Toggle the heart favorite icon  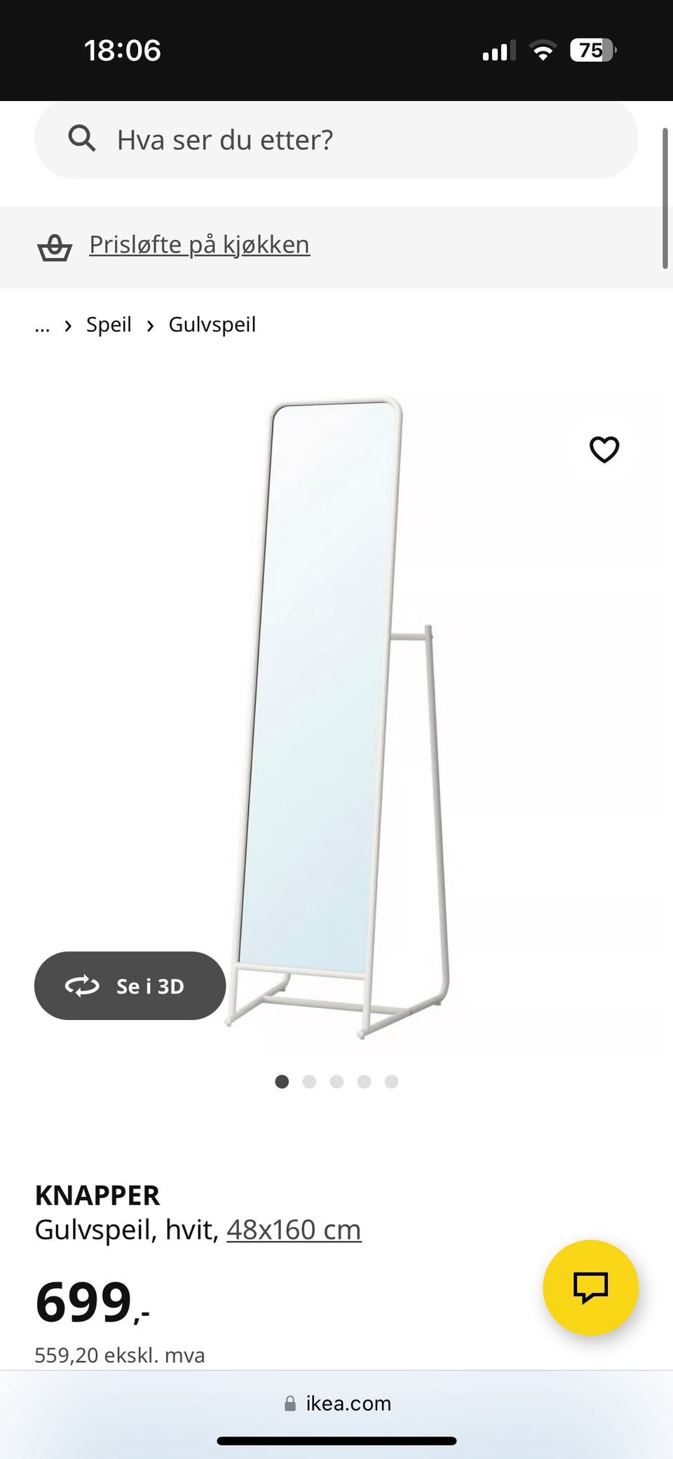[604, 449]
